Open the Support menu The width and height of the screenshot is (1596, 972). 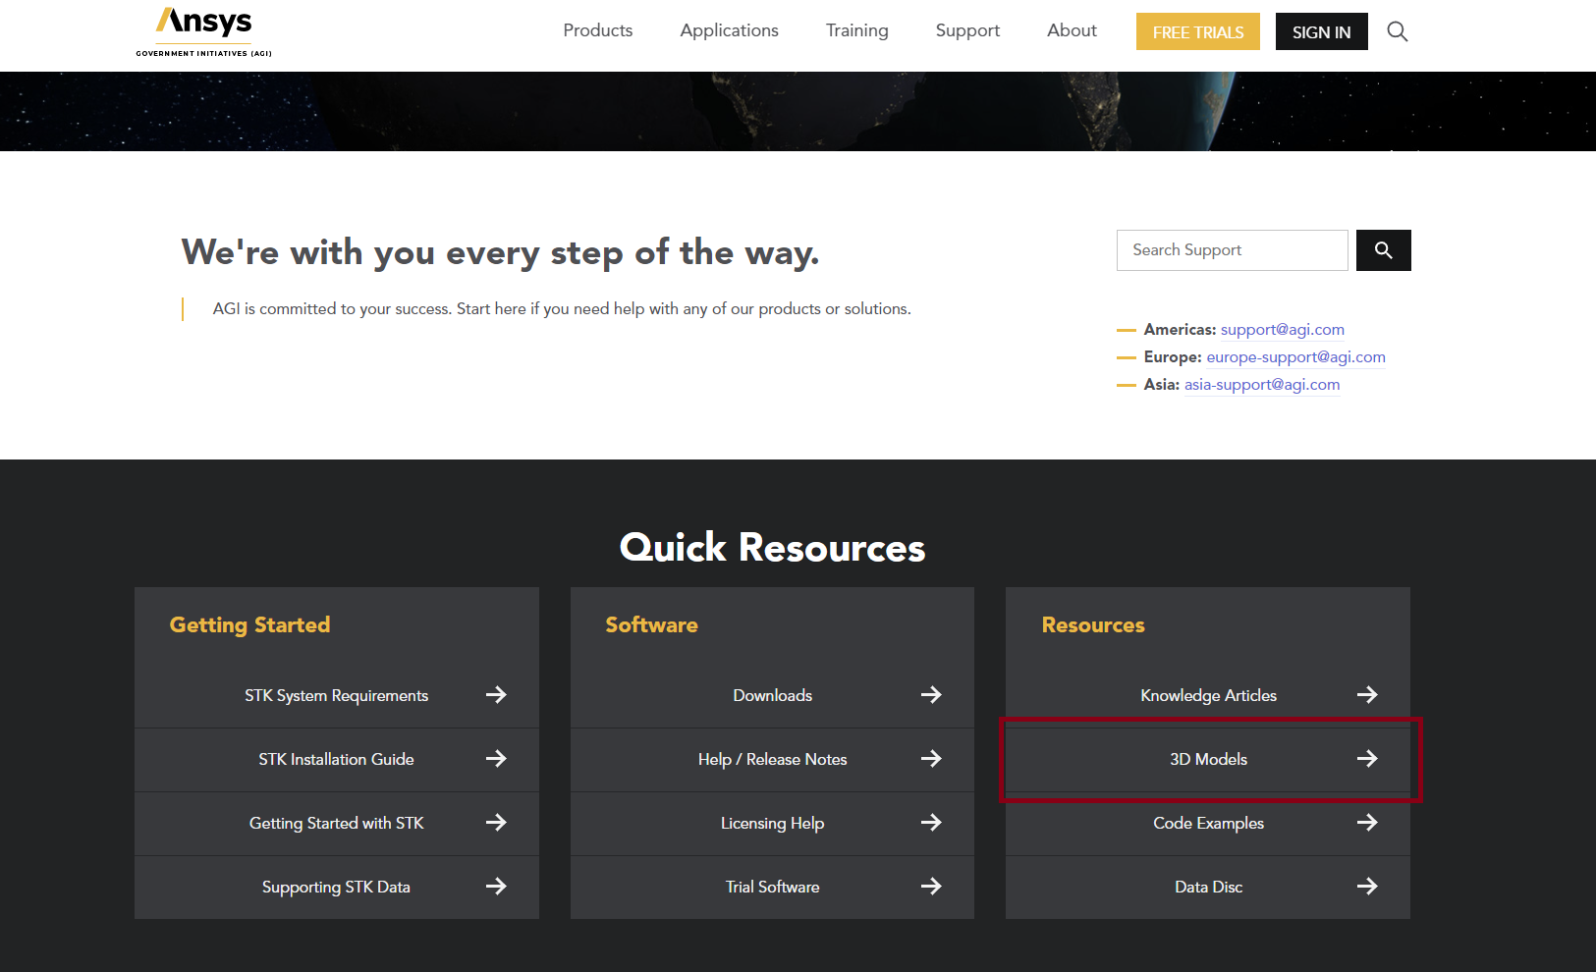pos(967,30)
